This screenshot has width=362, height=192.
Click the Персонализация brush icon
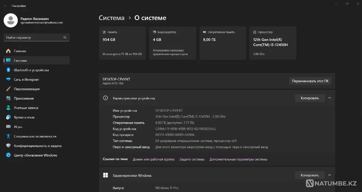point(8,89)
